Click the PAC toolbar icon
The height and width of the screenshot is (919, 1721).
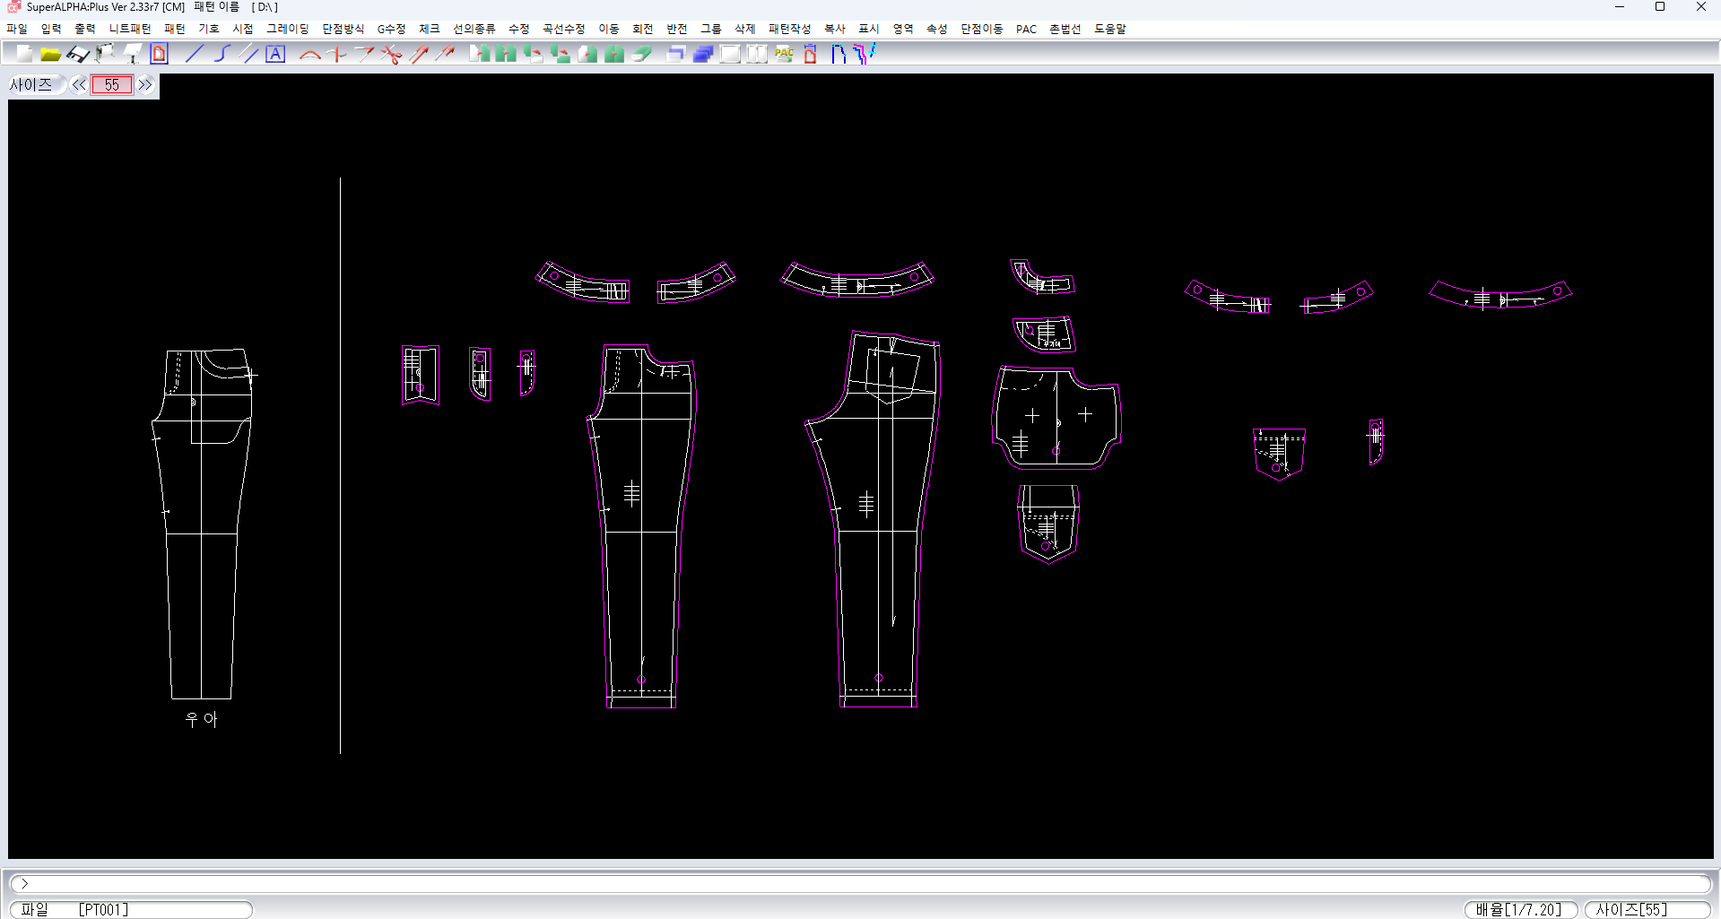[784, 55]
